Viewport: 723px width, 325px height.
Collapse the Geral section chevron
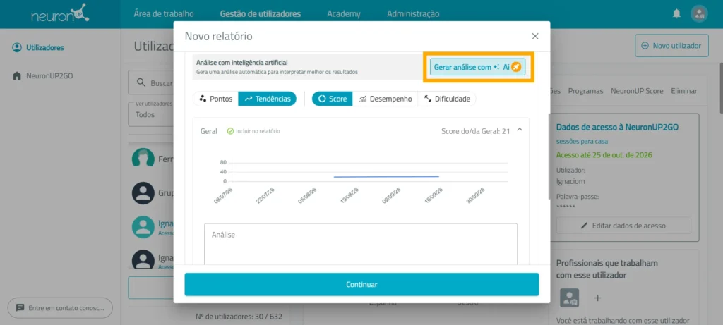point(520,130)
